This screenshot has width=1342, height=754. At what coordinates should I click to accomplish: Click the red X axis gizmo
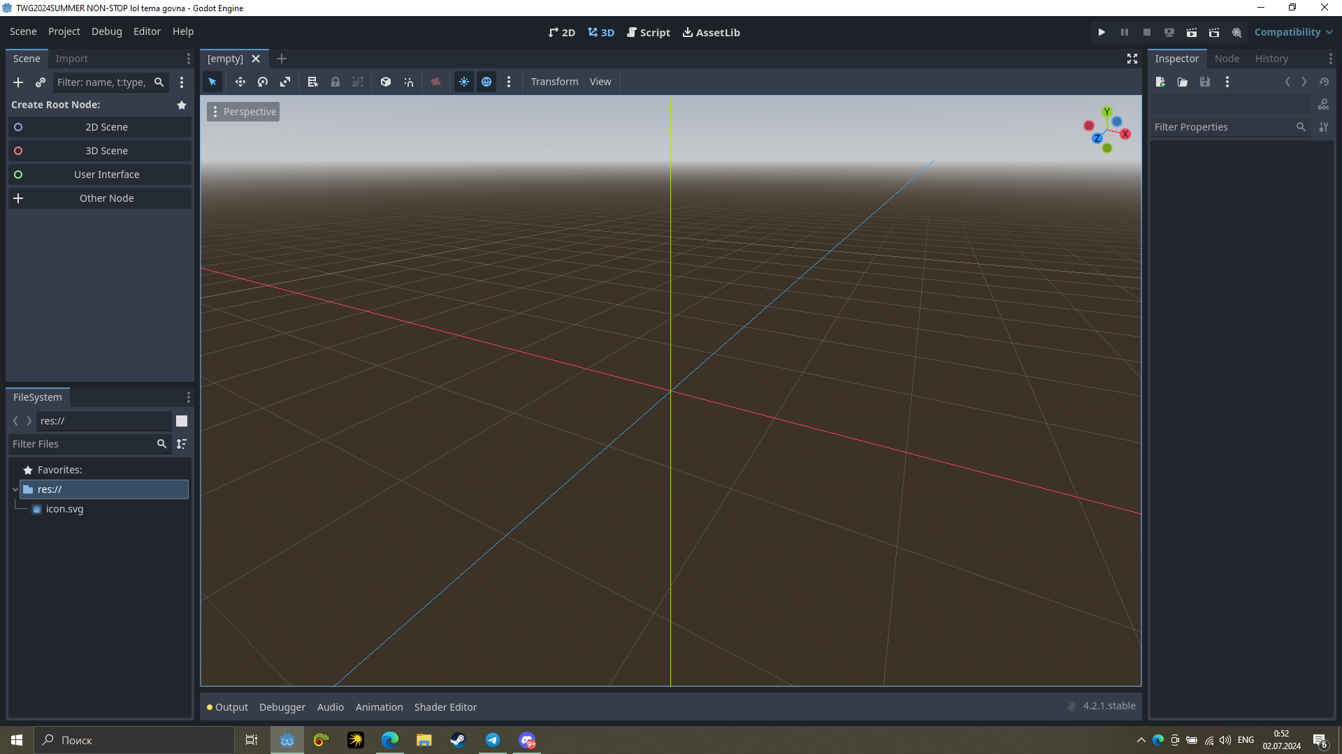click(x=1125, y=134)
